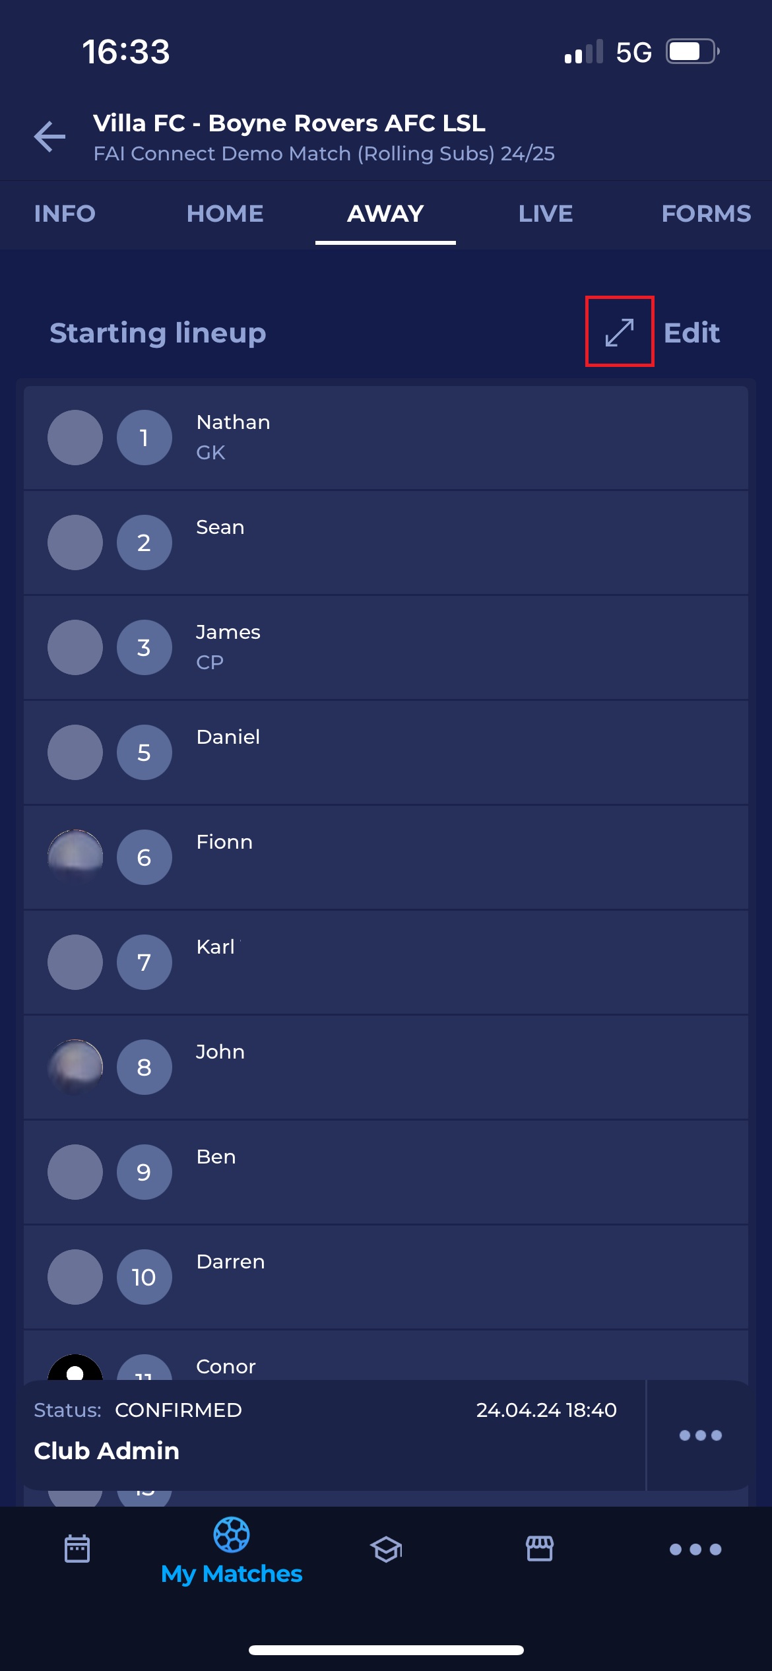The height and width of the screenshot is (1671, 772).
Task: Switch to the HOME tab
Action: pyautogui.click(x=225, y=214)
